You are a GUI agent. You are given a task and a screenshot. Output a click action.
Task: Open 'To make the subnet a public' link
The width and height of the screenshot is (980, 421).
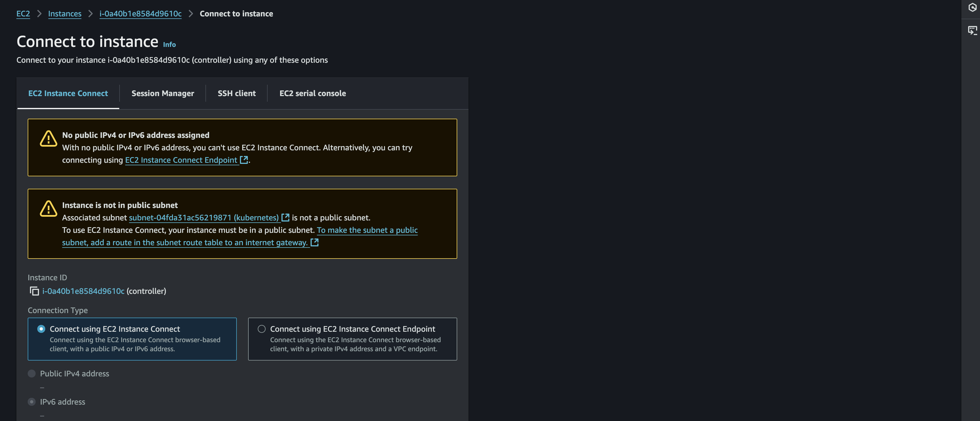367,230
